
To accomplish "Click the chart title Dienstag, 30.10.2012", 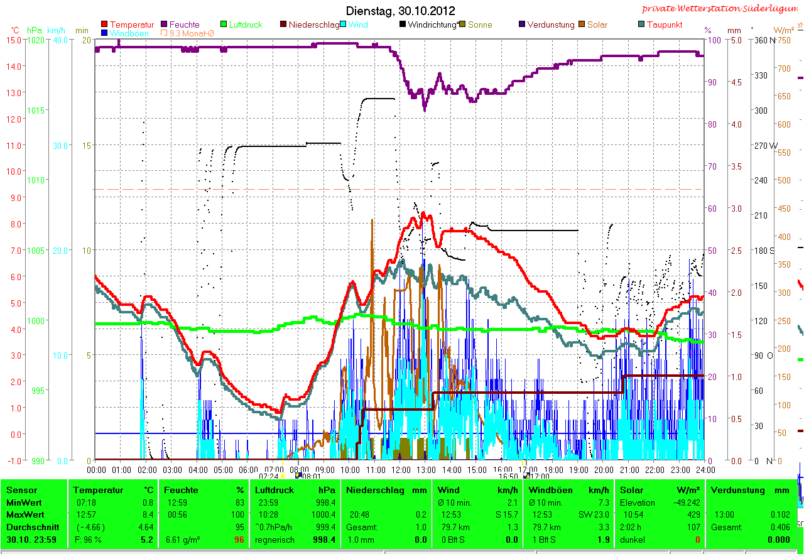I will point(401,11).
